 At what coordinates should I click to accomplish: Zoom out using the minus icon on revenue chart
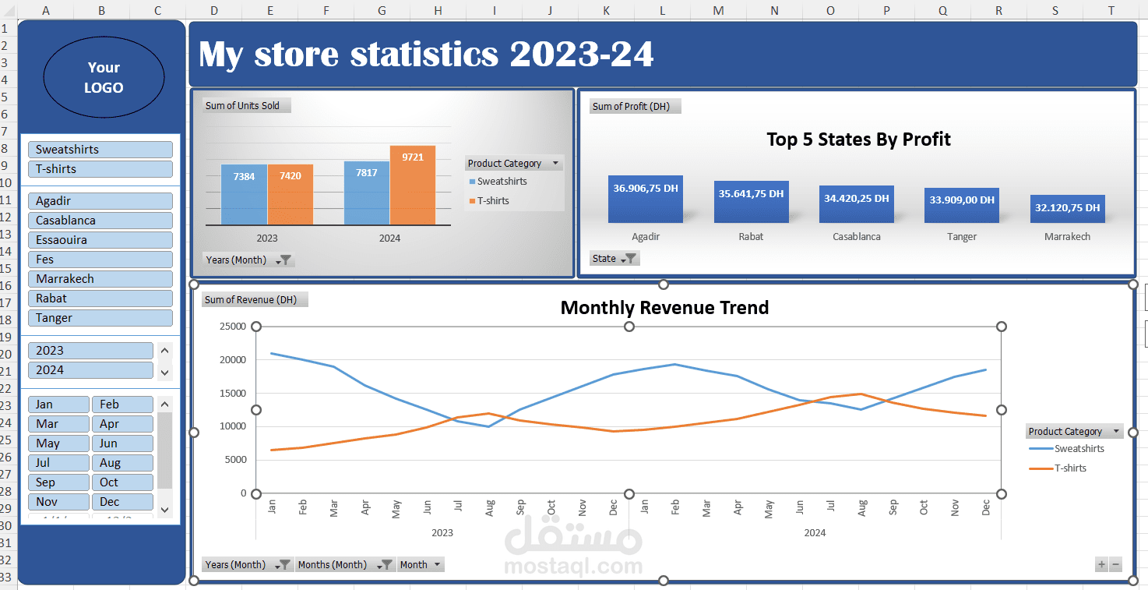tap(1117, 564)
